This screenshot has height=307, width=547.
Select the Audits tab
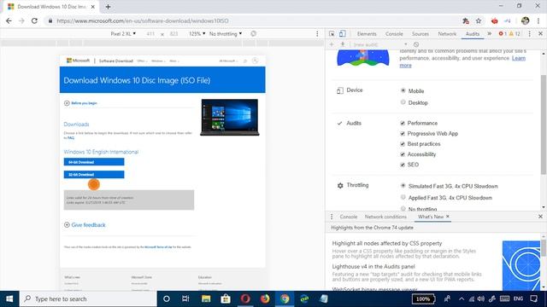point(473,34)
